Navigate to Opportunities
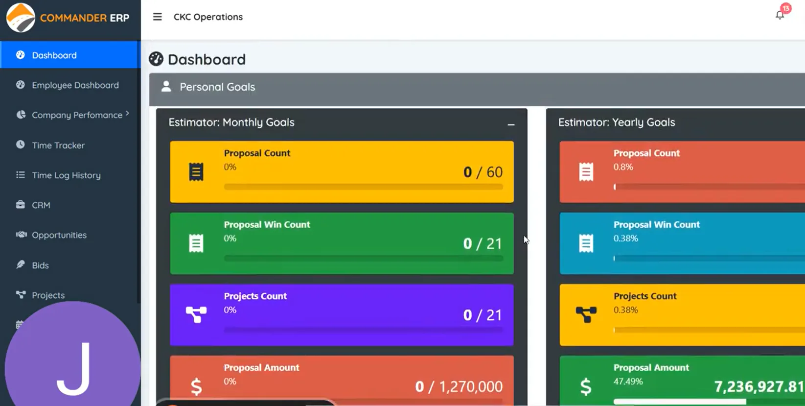 tap(69, 235)
